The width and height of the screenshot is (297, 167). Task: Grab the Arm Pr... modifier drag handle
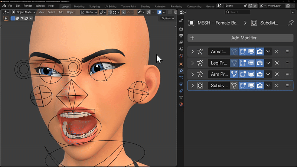[x=288, y=74]
